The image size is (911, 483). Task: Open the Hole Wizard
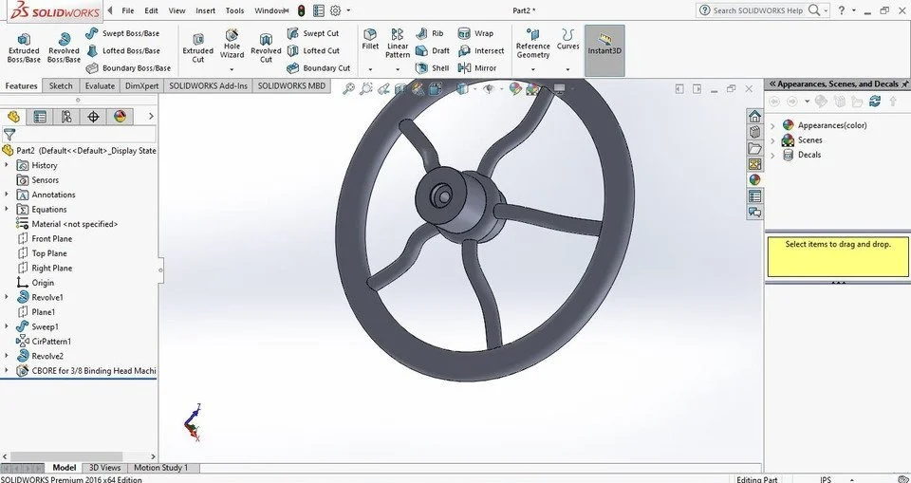coord(232,45)
